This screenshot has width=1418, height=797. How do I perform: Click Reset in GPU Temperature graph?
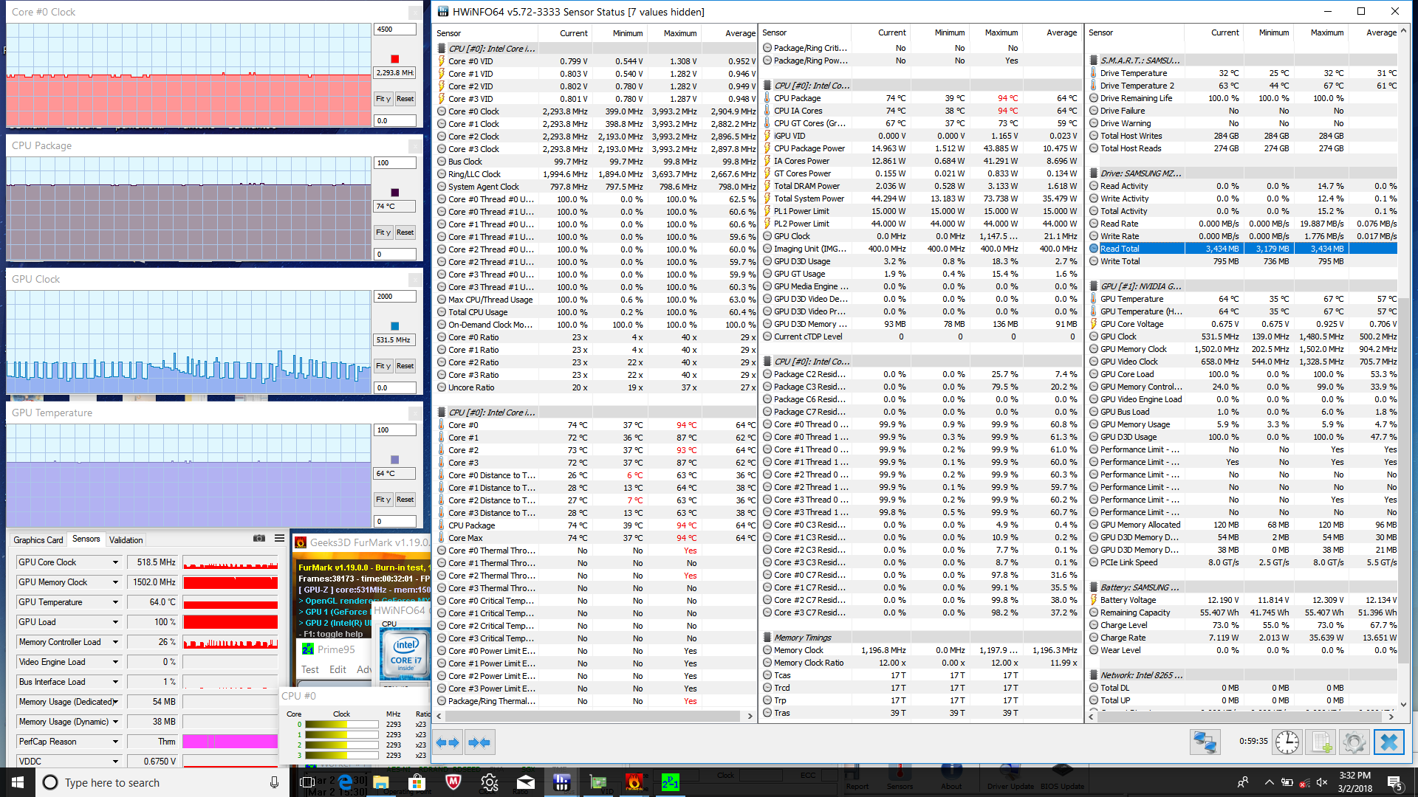pyautogui.click(x=405, y=500)
